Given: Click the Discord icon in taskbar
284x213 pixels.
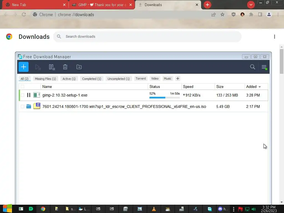Looking at the screenshot, I should [220, 209].
